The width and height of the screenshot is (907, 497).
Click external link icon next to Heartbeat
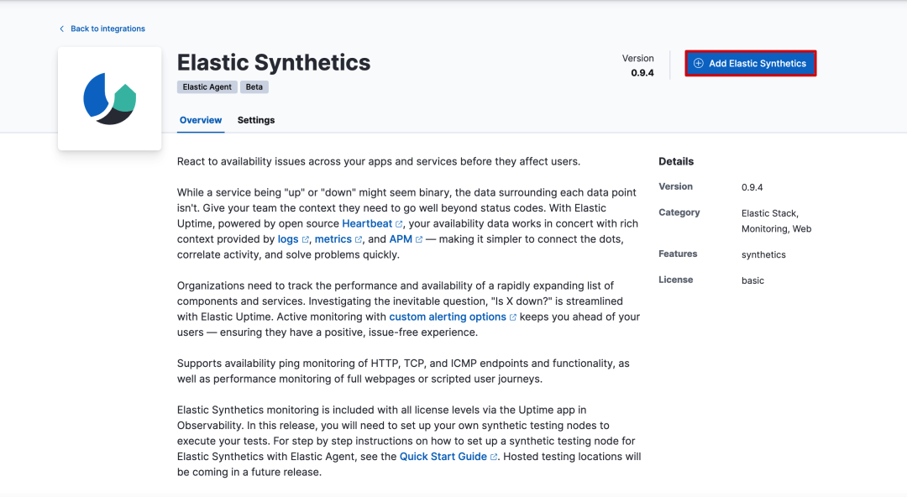pyautogui.click(x=400, y=224)
